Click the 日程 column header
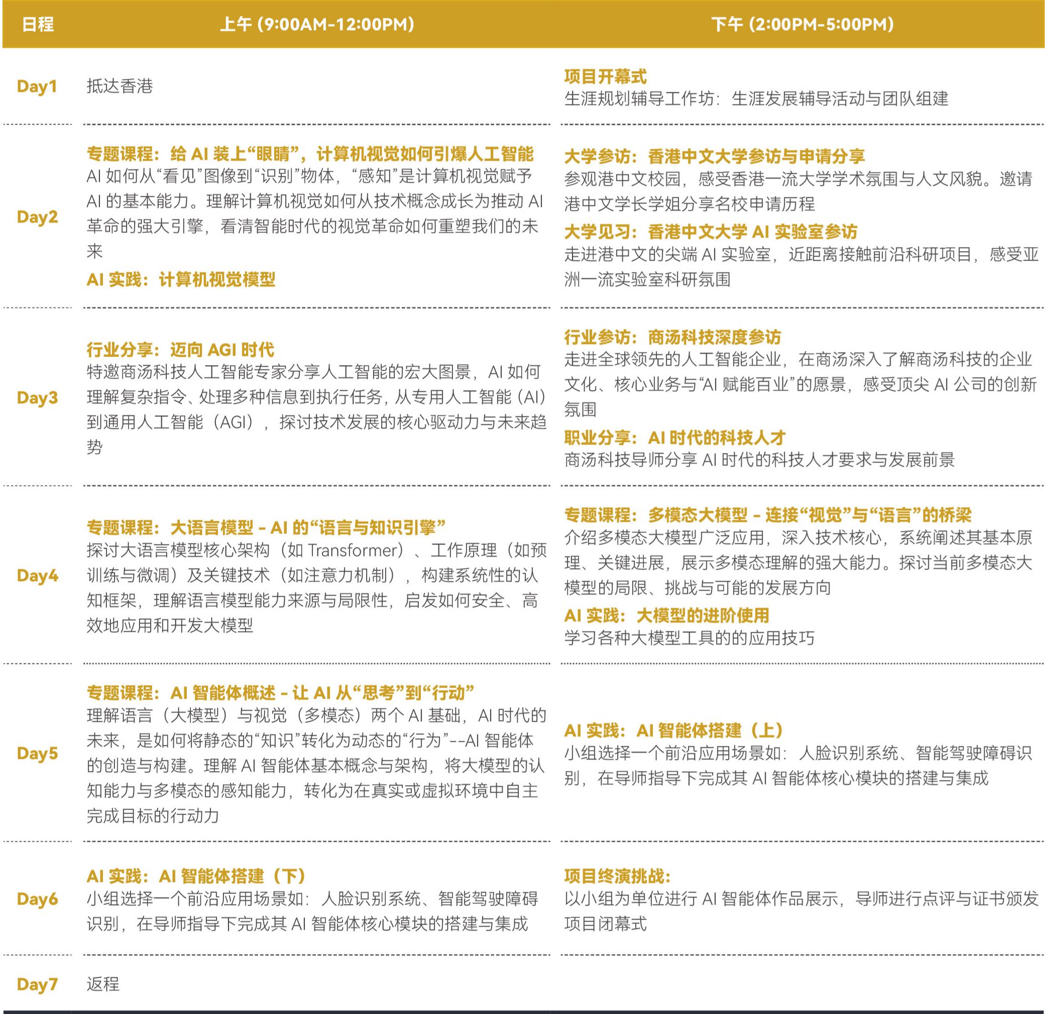 pyautogui.click(x=37, y=25)
